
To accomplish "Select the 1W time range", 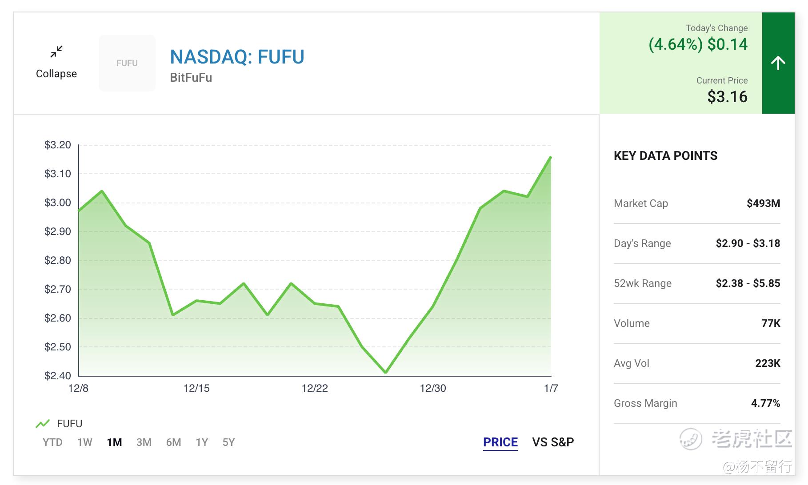I will pos(84,442).
